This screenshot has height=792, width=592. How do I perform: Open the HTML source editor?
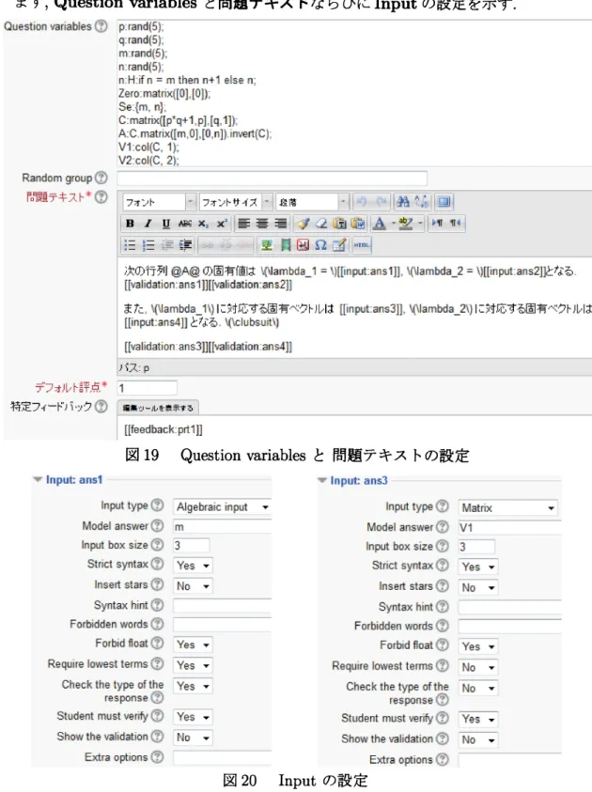coord(361,245)
